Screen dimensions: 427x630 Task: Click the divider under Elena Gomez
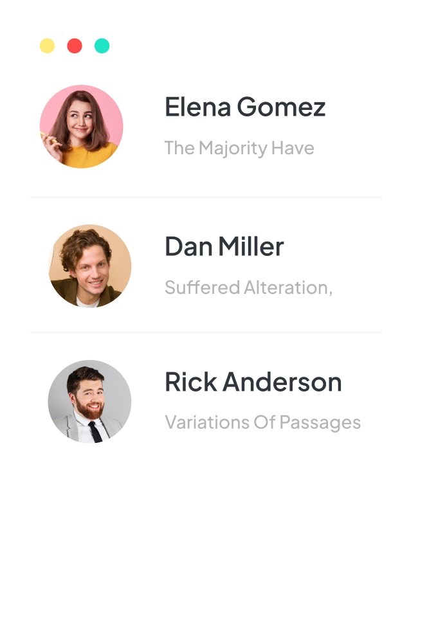(212, 194)
